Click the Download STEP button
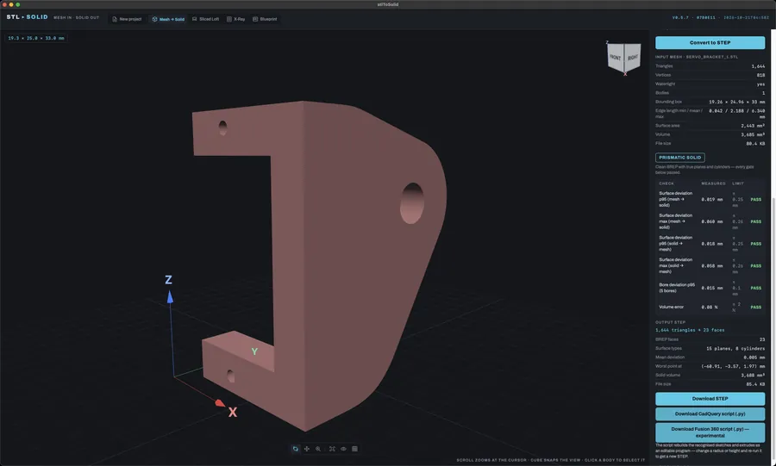776x466 pixels. (x=710, y=398)
